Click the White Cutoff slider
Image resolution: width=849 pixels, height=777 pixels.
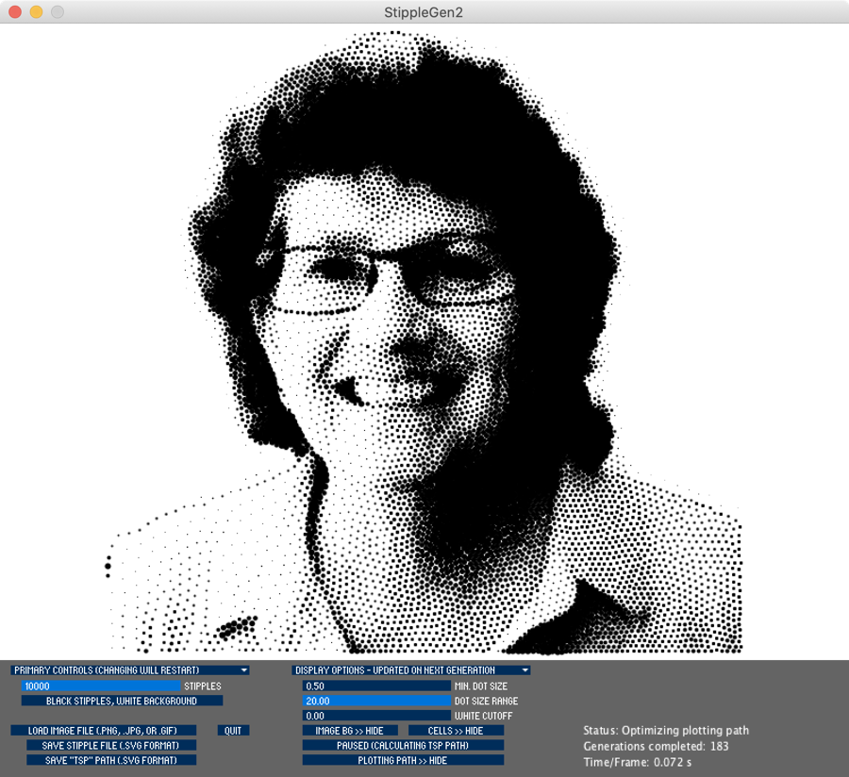(376, 717)
